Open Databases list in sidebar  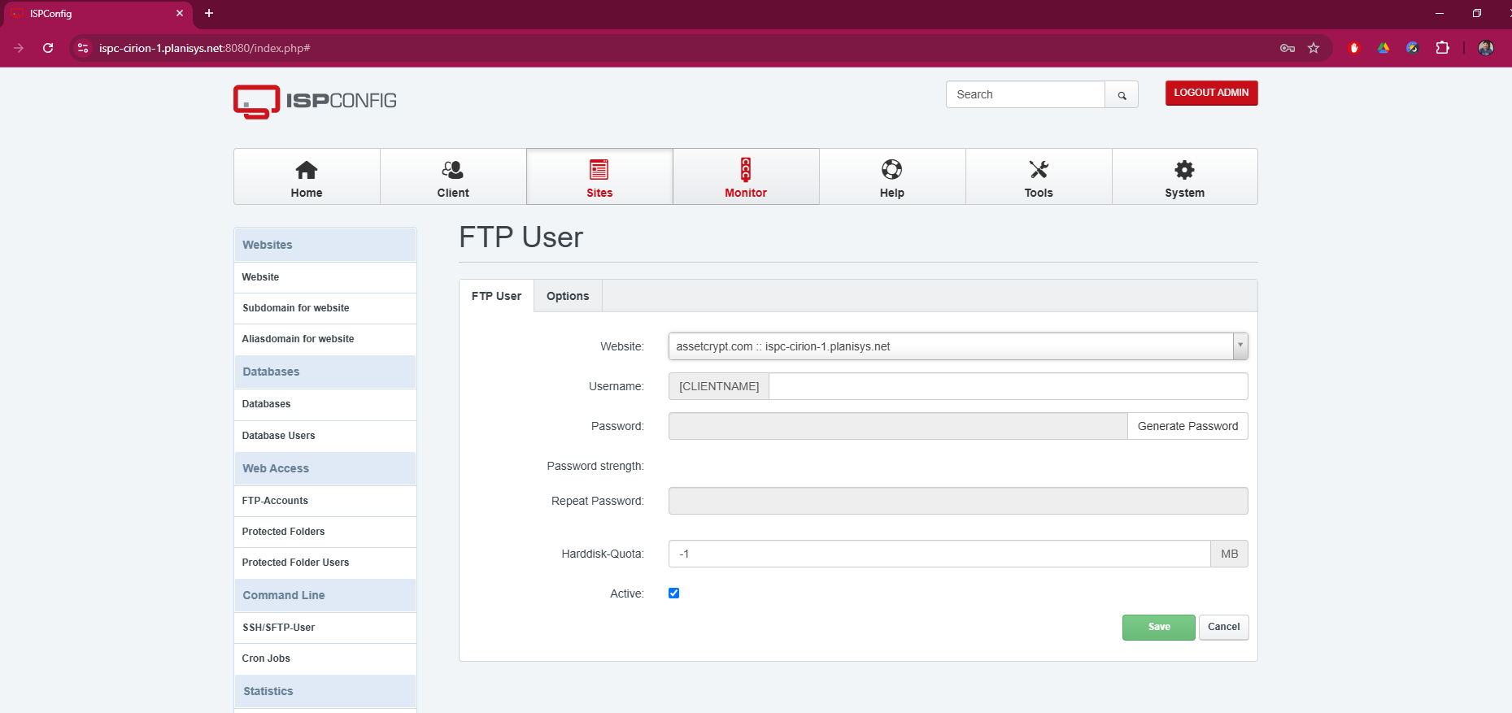tap(325, 404)
